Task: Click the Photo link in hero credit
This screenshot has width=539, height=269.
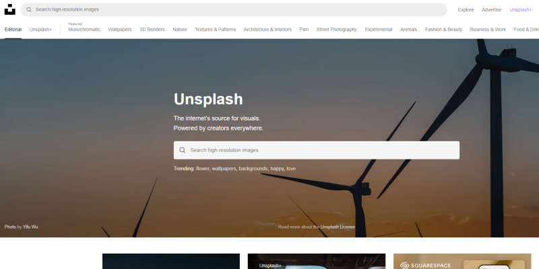Action: (10, 227)
